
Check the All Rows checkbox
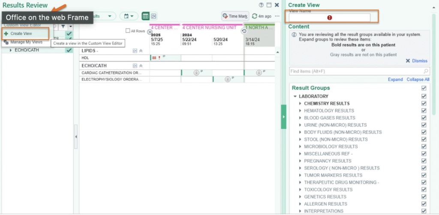(128, 31)
